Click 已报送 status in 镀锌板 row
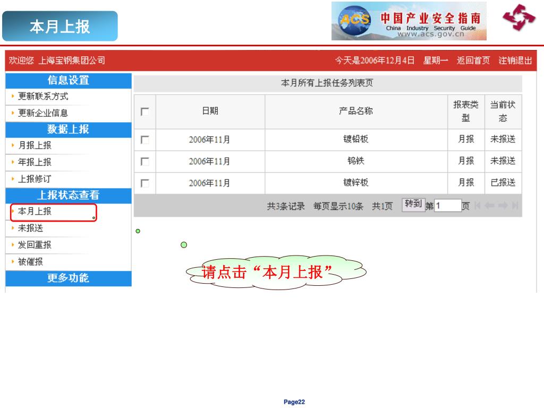The height and width of the screenshot is (408, 544). (x=503, y=183)
